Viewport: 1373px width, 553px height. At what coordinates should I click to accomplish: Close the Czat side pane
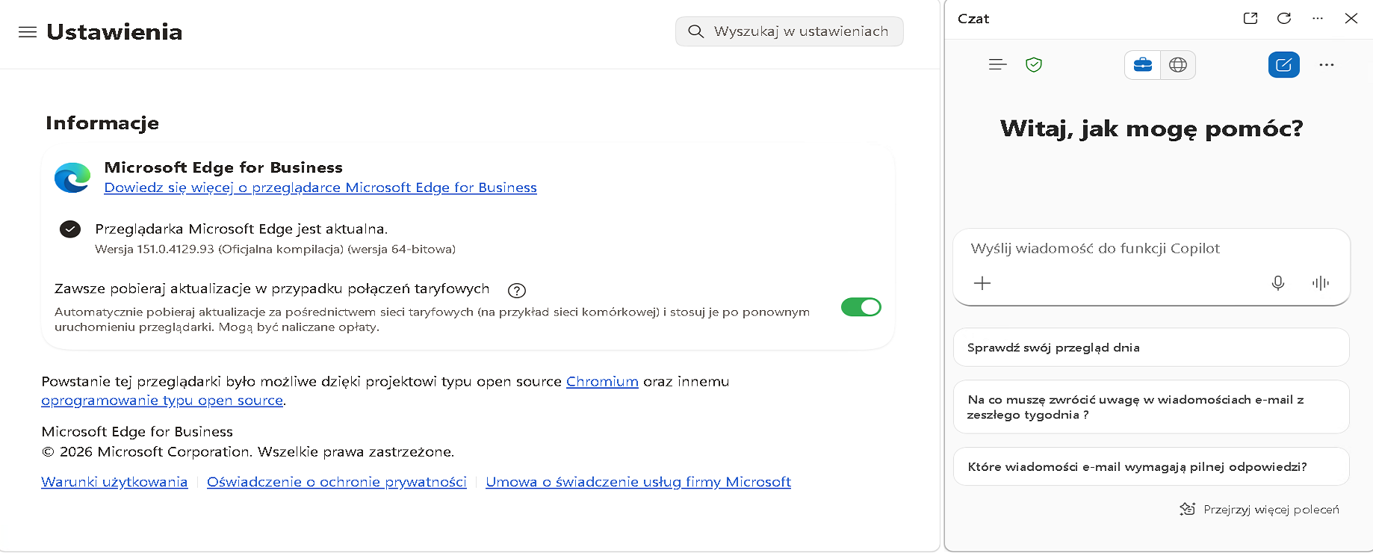(1351, 19)
